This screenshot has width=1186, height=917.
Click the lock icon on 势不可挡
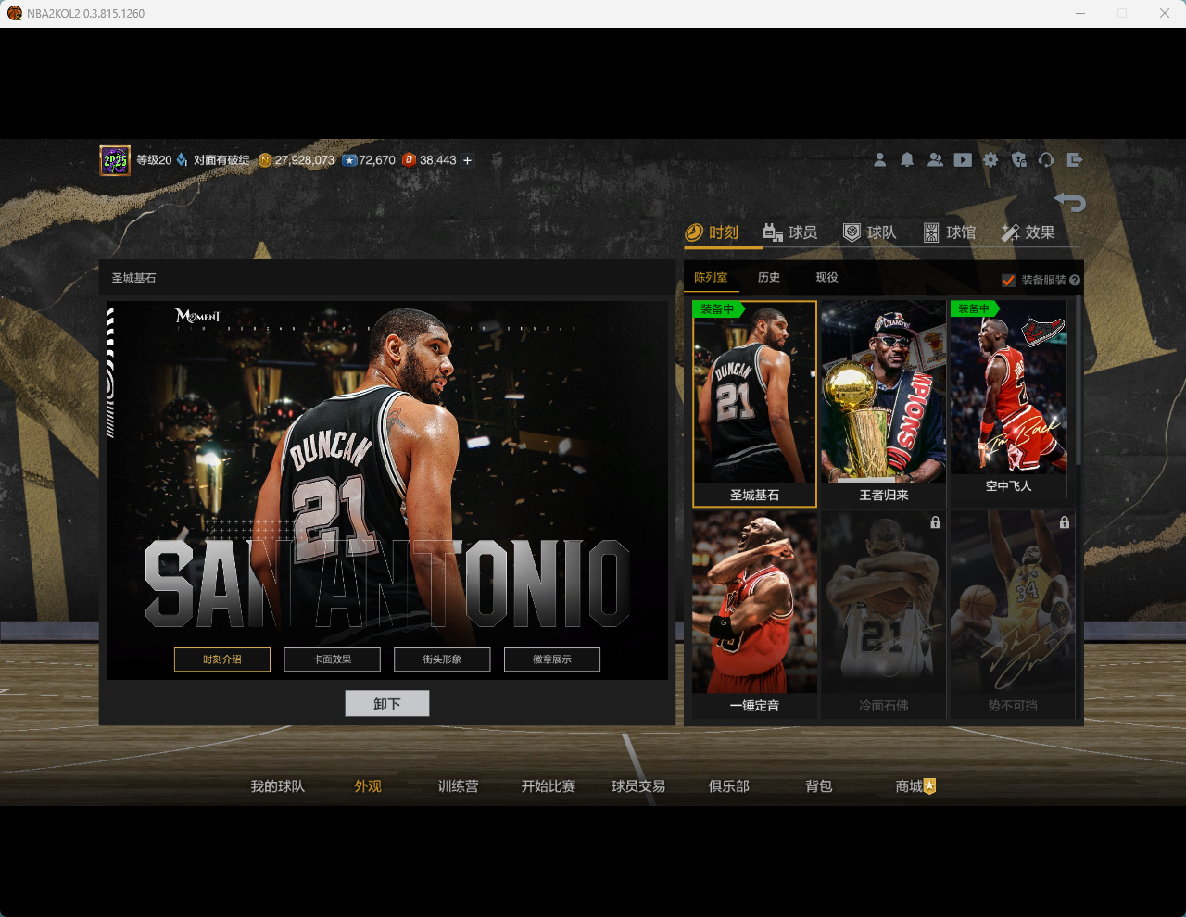pos(1065,522)
